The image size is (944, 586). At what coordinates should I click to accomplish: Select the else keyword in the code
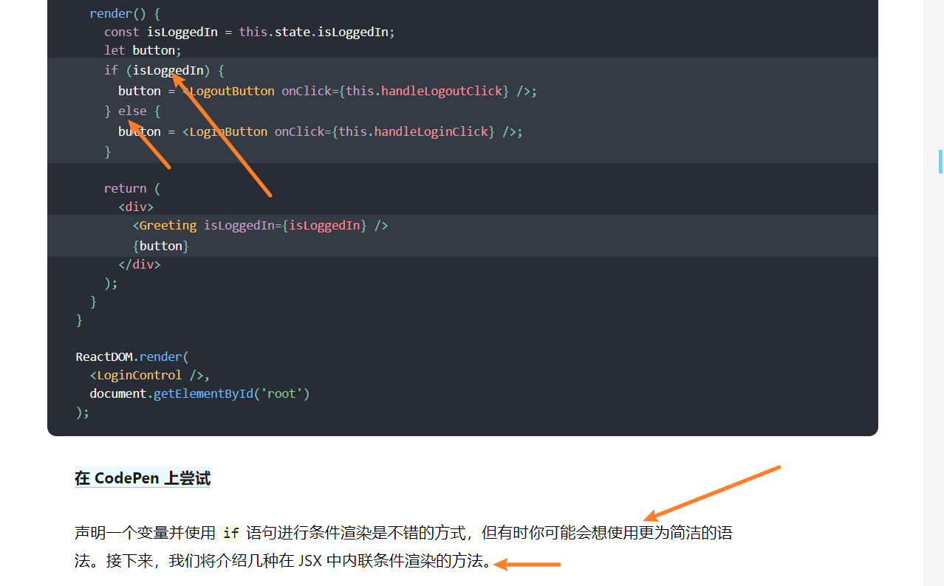(131, 110)
